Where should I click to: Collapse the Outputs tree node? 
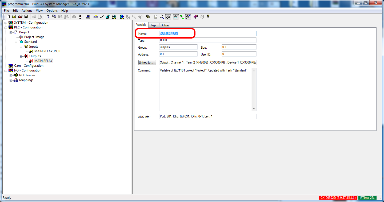pos(21,56)
